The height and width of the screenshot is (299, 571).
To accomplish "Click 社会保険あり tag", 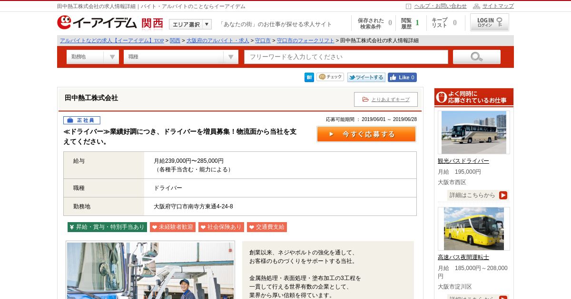I will [x=221, y=227].
